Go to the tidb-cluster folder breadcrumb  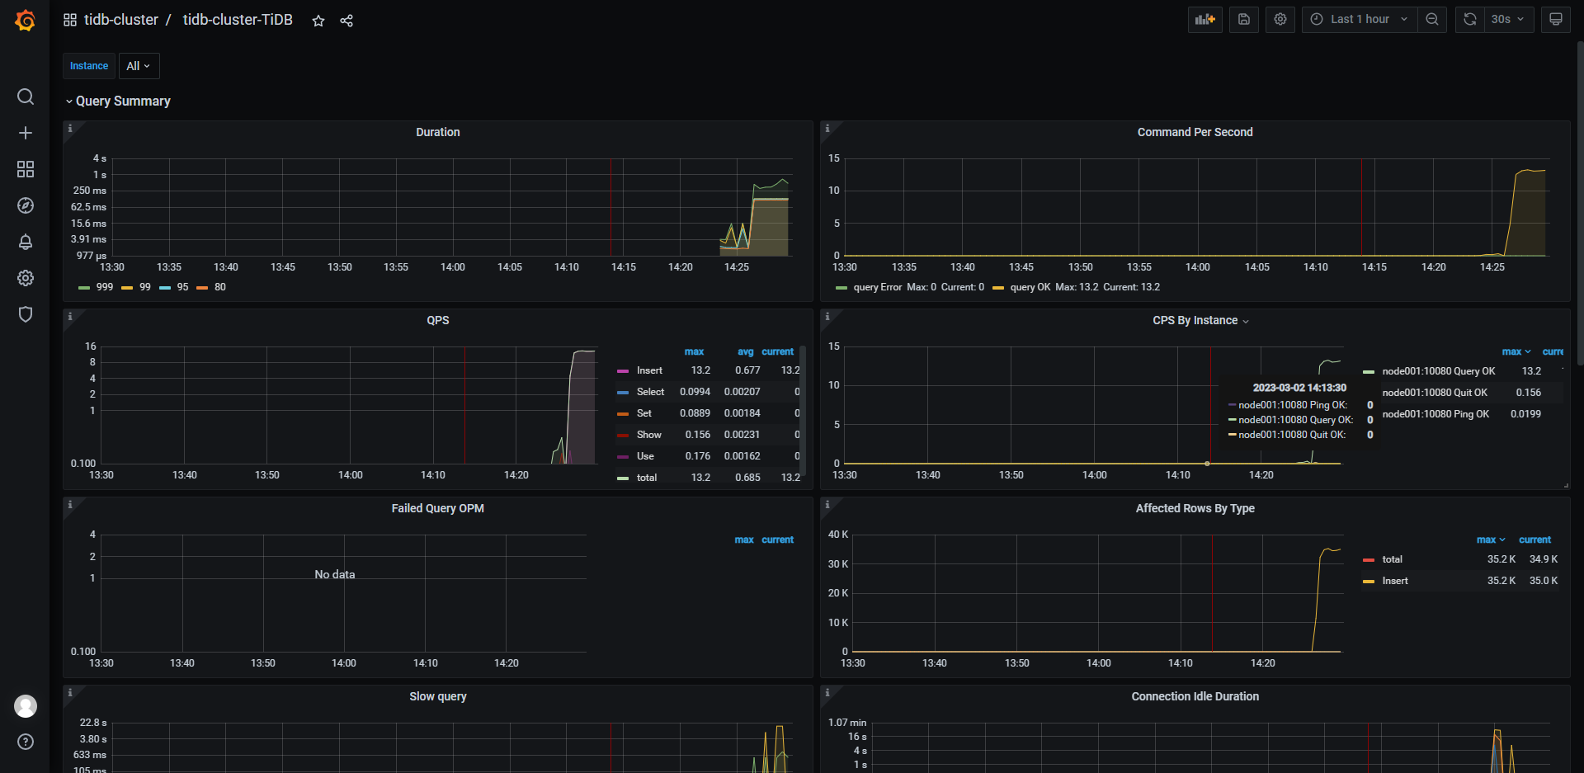point(121,20)
